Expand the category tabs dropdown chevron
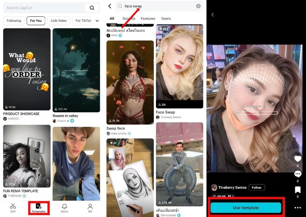Image resolution: width=306 pixels, height=217 pixels. 97,21
